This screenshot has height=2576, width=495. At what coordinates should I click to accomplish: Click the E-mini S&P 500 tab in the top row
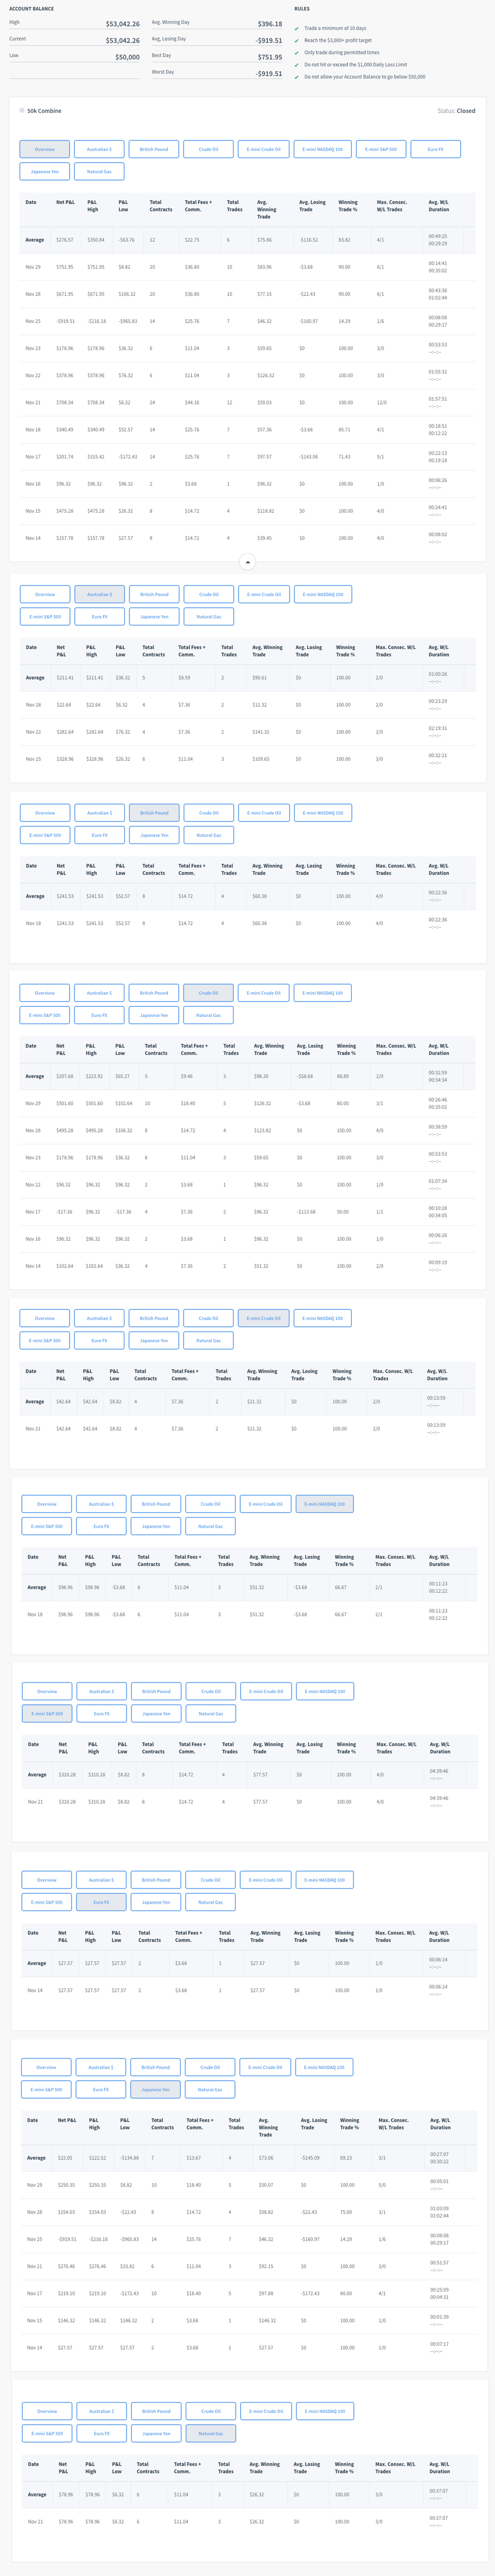pos(380,149)
